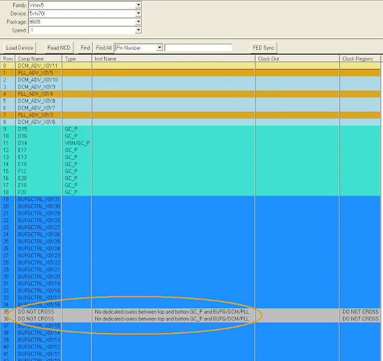Select the BUFGCTRL_X0Y19 row
The width and height of the screenshot is (383, 361).
pyautogui.click(x=190, y=284)
